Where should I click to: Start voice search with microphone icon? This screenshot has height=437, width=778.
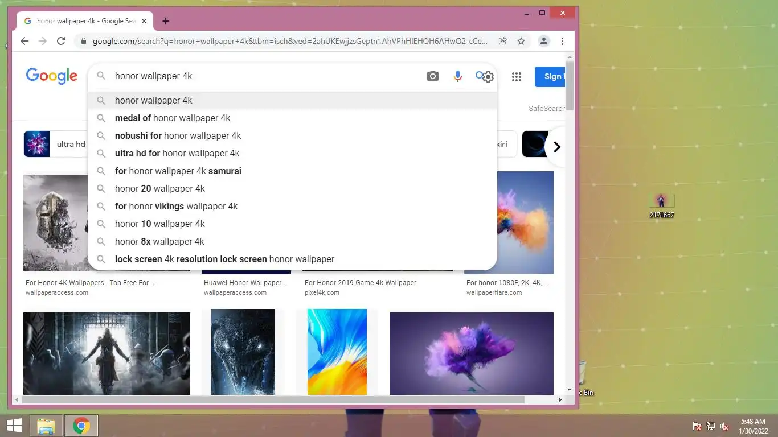(x=457, y=76)
